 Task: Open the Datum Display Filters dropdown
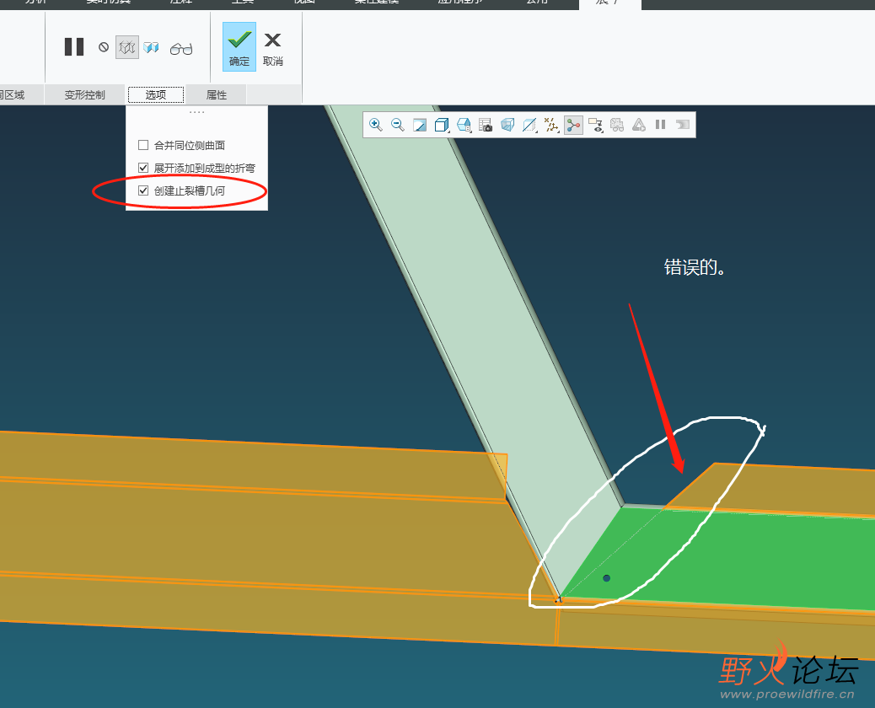pos(551,125)
